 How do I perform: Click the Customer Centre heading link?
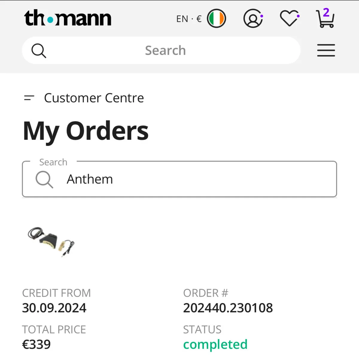point(94,98)
